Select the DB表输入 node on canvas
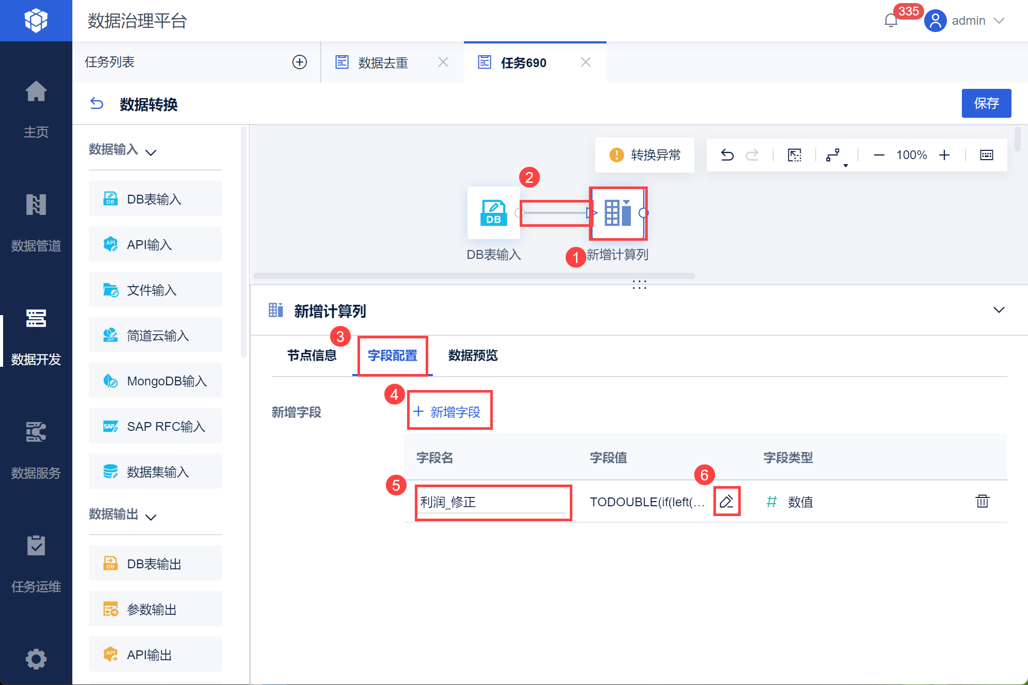 (x=493, y=213)
